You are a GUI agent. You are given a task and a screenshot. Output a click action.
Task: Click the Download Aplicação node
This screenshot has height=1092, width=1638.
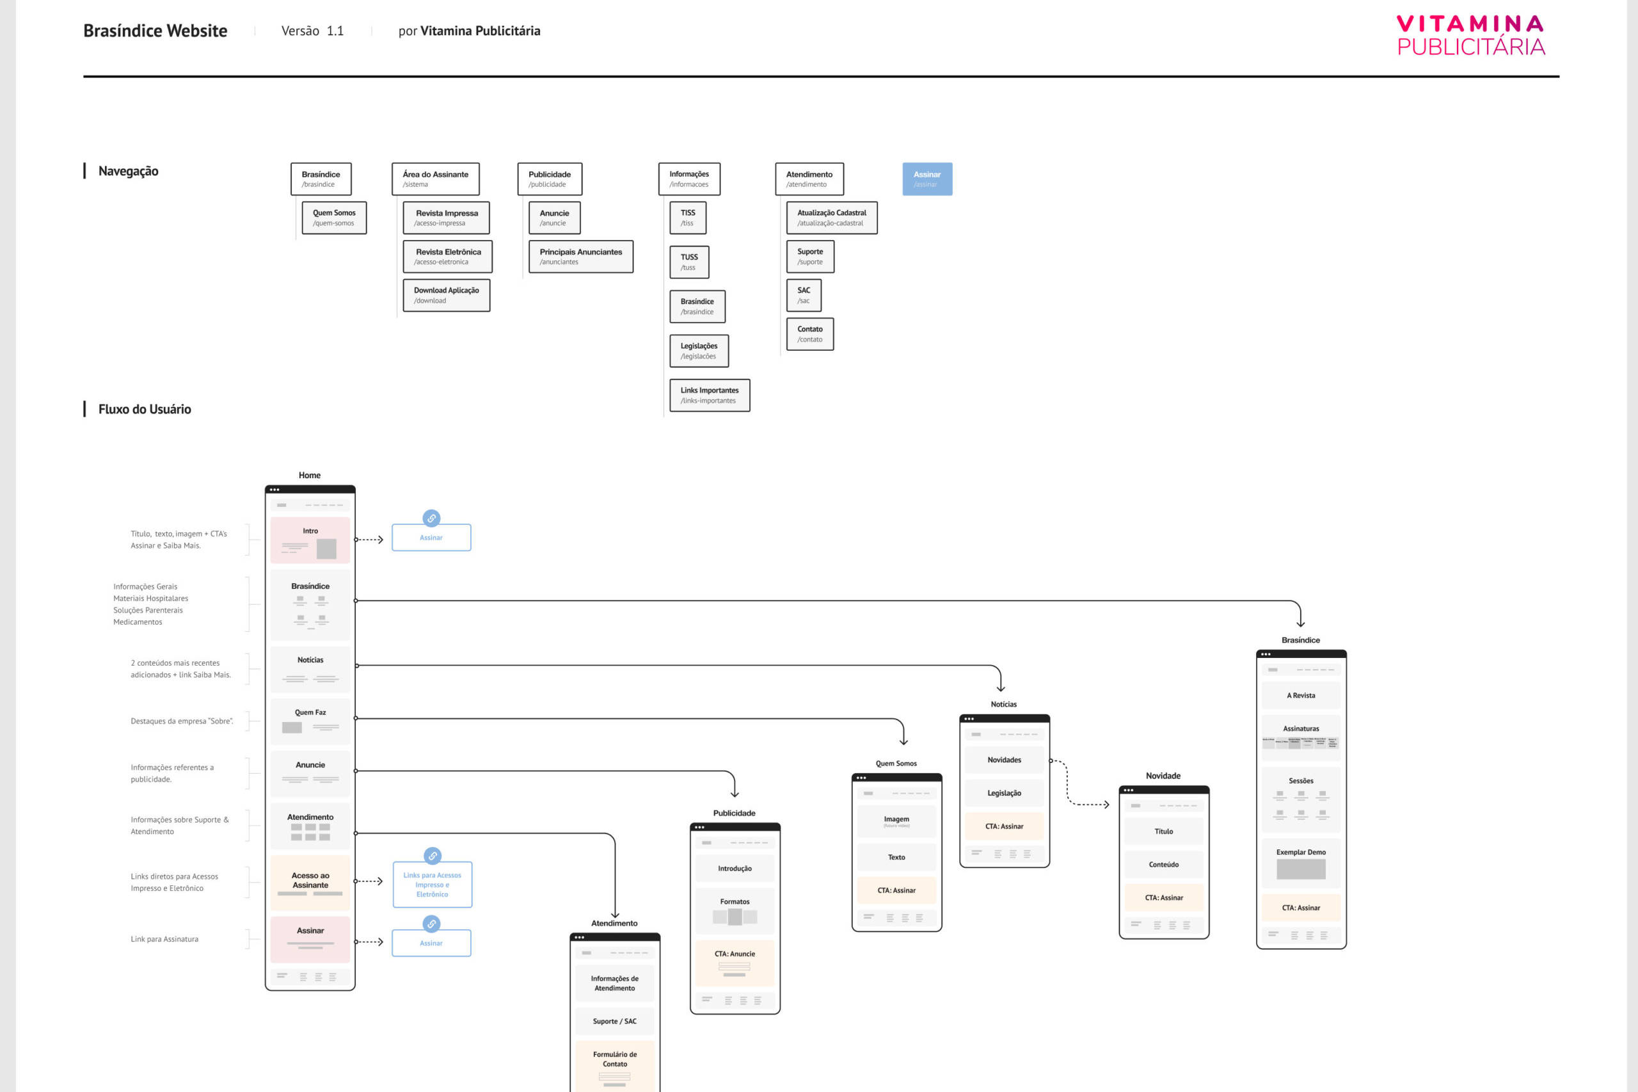[x=446, y=295]
